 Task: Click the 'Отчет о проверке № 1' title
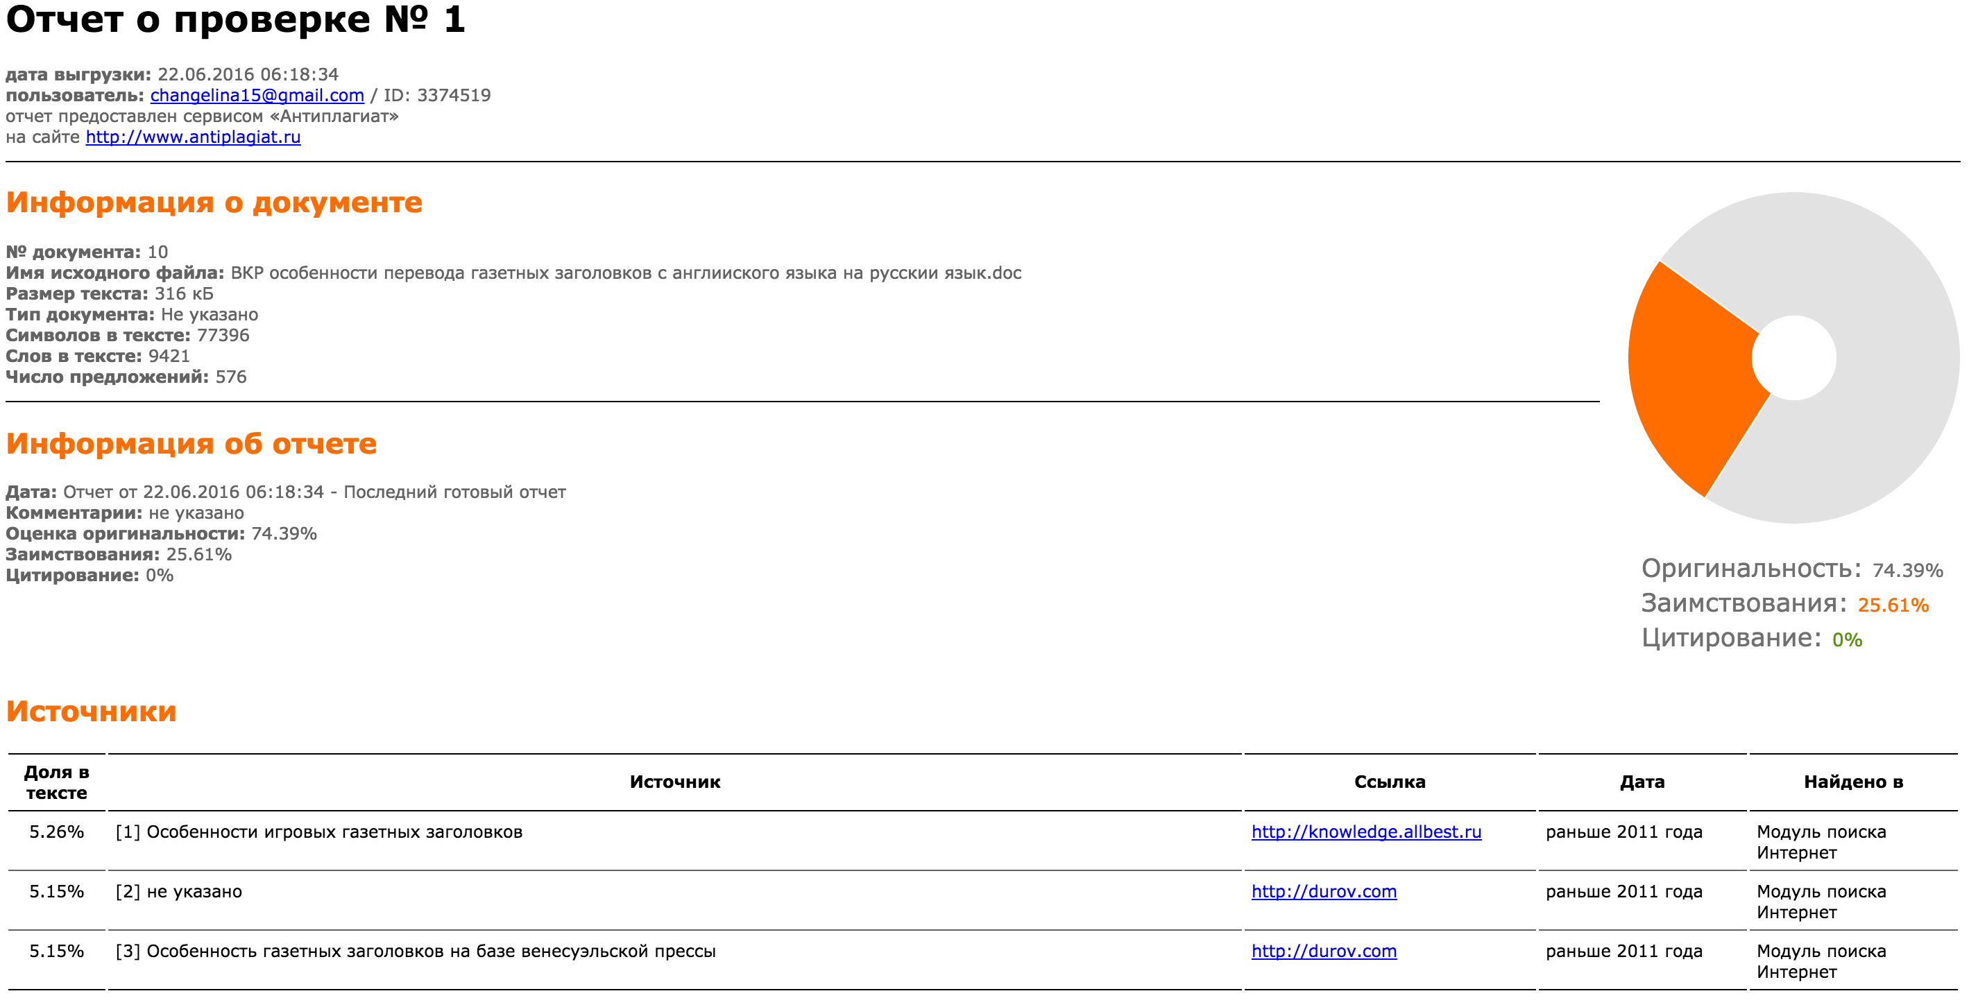click(235, 20)
